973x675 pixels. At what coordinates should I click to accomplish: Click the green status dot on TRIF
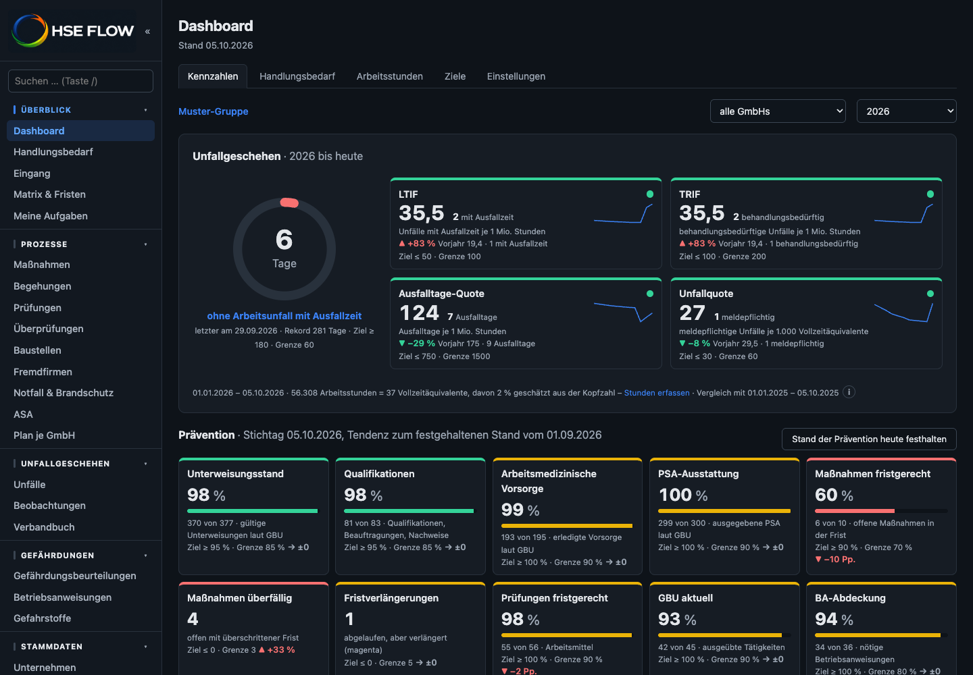pyautogui.click(x=930, y=194)
